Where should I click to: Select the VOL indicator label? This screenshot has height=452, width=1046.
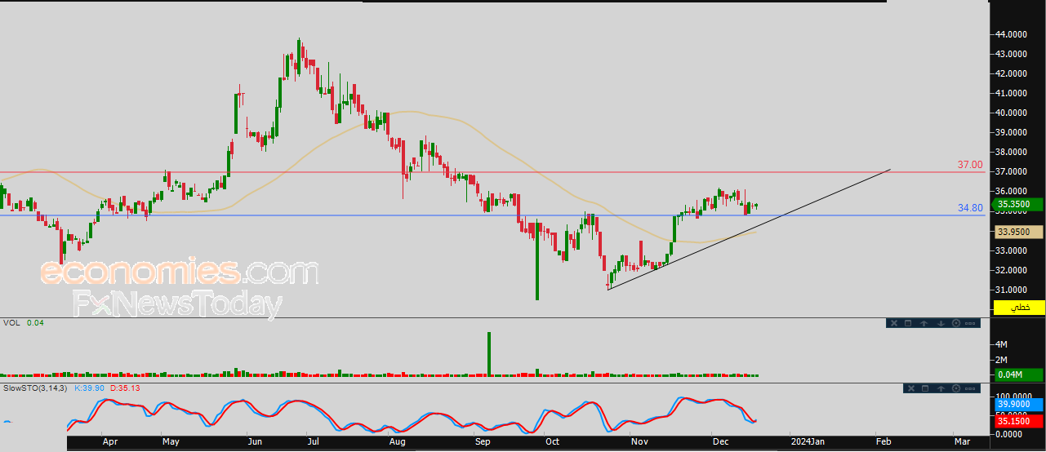pyautogui.click(x=11, y=323)
